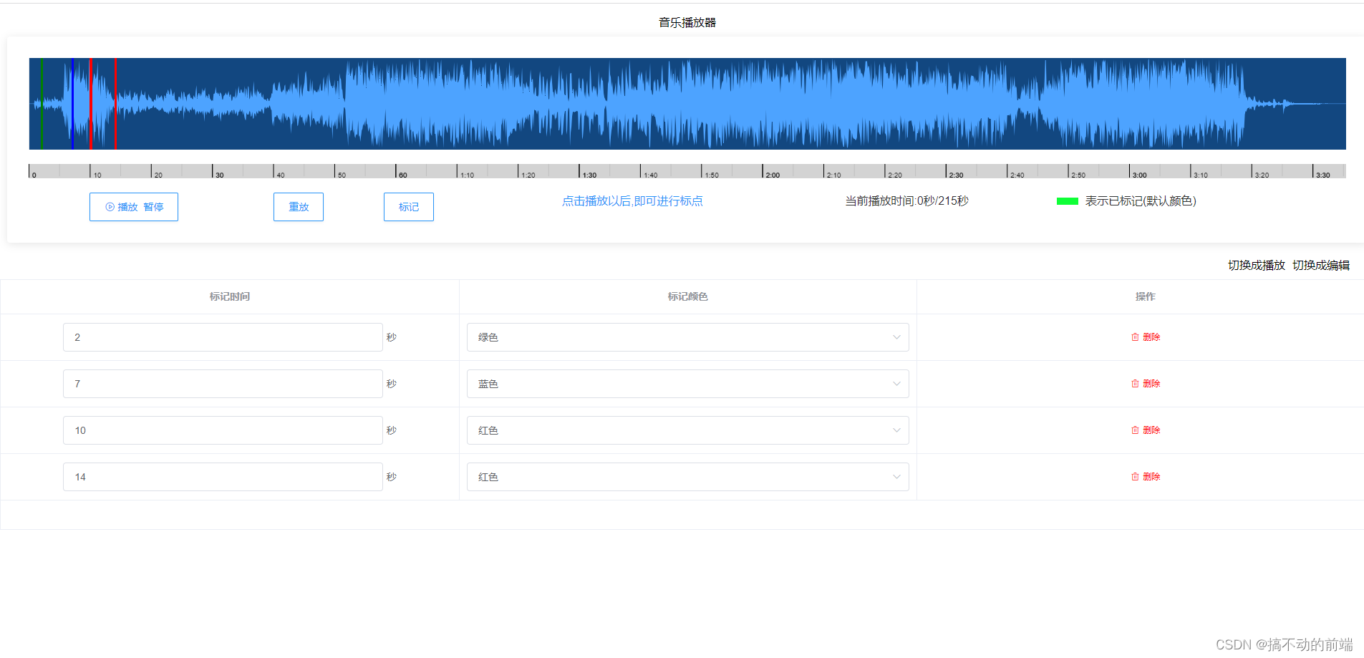
Task: Click 切换成编辑 switch to edit mode
Action: [x=1321, y=265]
